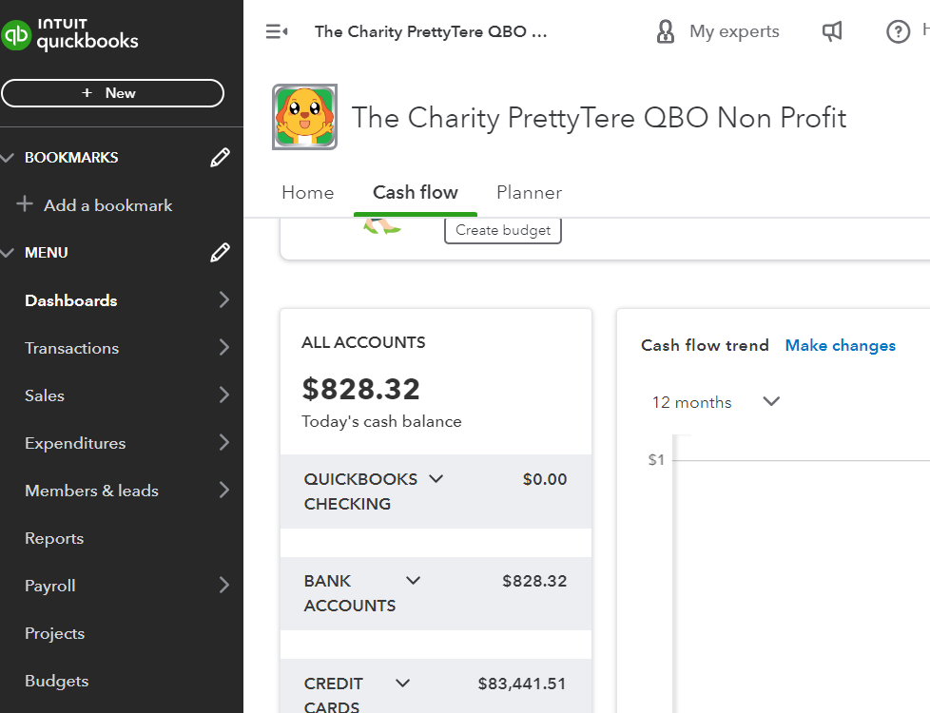Image resolution: width=930 pixels, height=713 pixels.
Task: Click the plus icon beside Add a bookmark
Action: point(25,205)
